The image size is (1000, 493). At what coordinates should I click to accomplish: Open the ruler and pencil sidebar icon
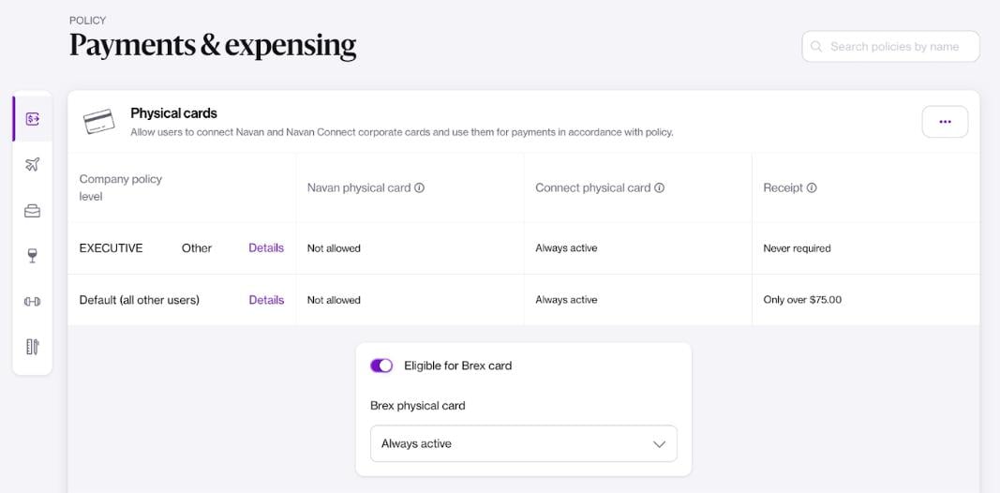(x=32, y=347)
